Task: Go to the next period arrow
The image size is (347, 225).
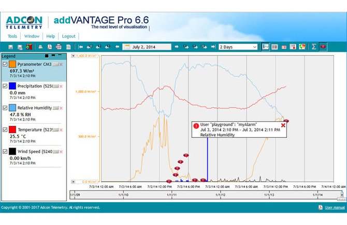Action: click(177, 47)
